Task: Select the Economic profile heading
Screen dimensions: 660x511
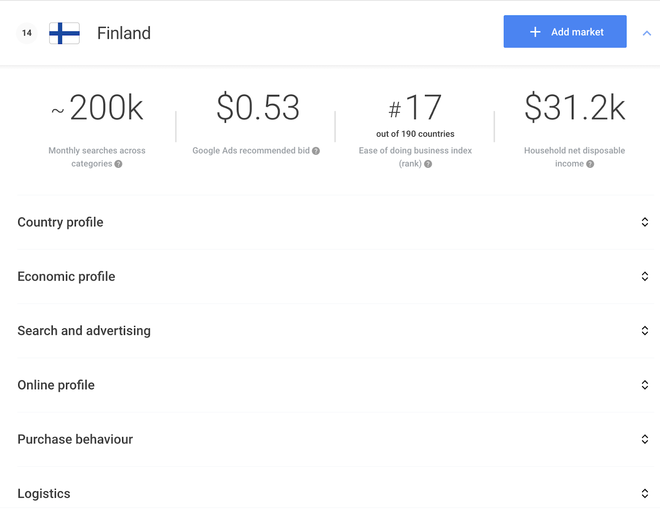Action: coord(66,276)
